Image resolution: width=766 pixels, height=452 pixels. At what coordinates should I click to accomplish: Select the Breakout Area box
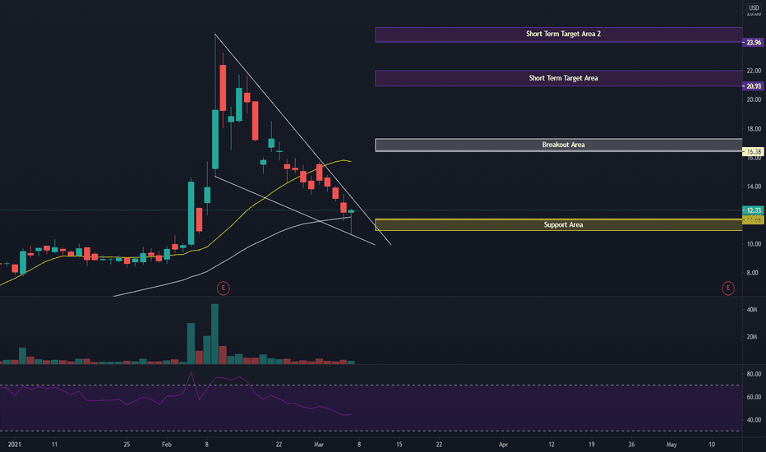(x=558, y=145)
